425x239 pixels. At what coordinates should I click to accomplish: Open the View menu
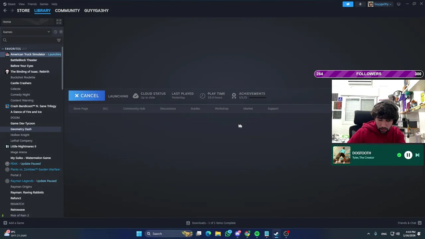click(22, 4)
